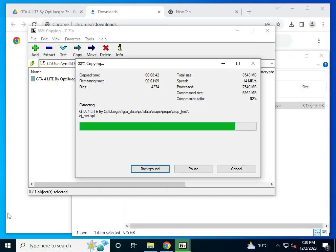Click the Move toolbar icon in 7-Zip
Image resolution: width=336 pixels, height=252 pixels.
click(x=92, y=51)
